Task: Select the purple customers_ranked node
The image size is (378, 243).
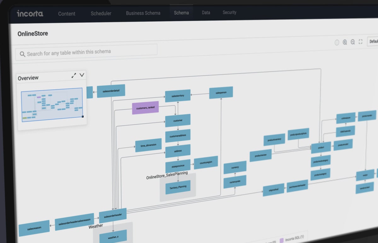Action: pos(145,108)
